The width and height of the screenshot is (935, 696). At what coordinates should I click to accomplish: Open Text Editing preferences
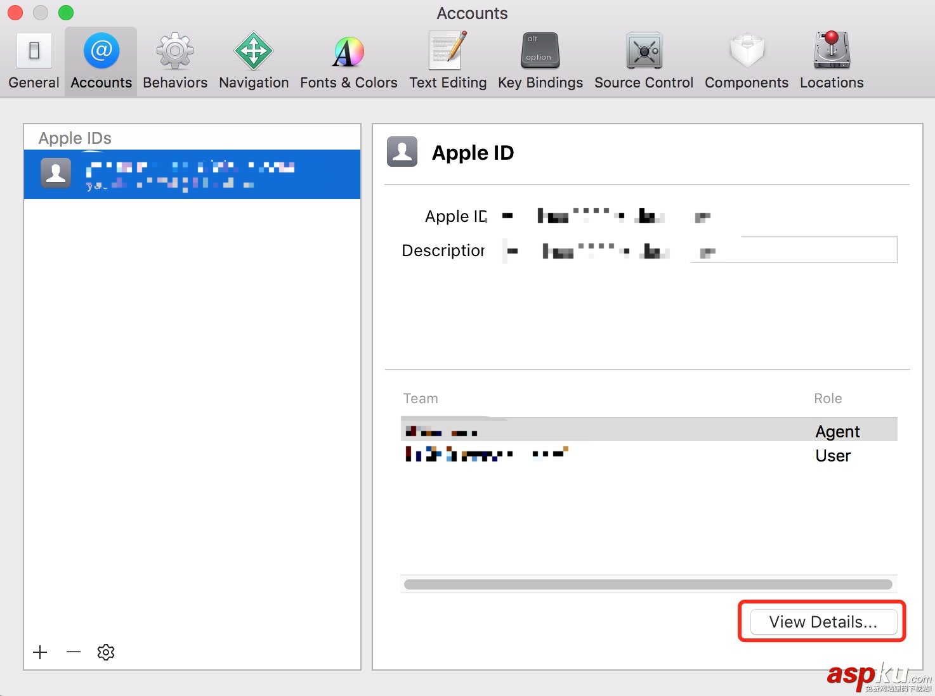(447, 60)
